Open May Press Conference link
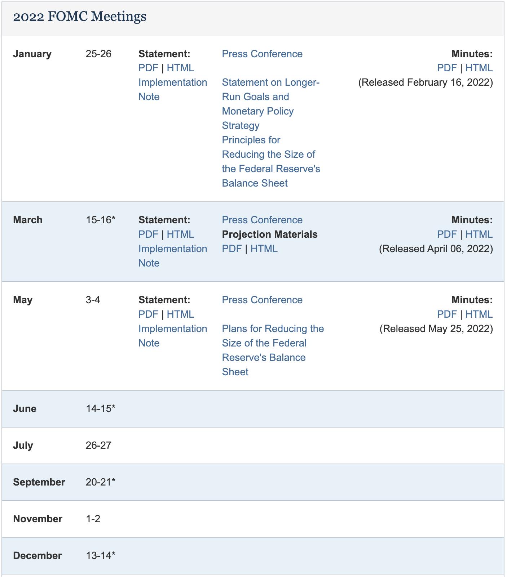Viewport: 507px width, 577px height. [262, 300]
